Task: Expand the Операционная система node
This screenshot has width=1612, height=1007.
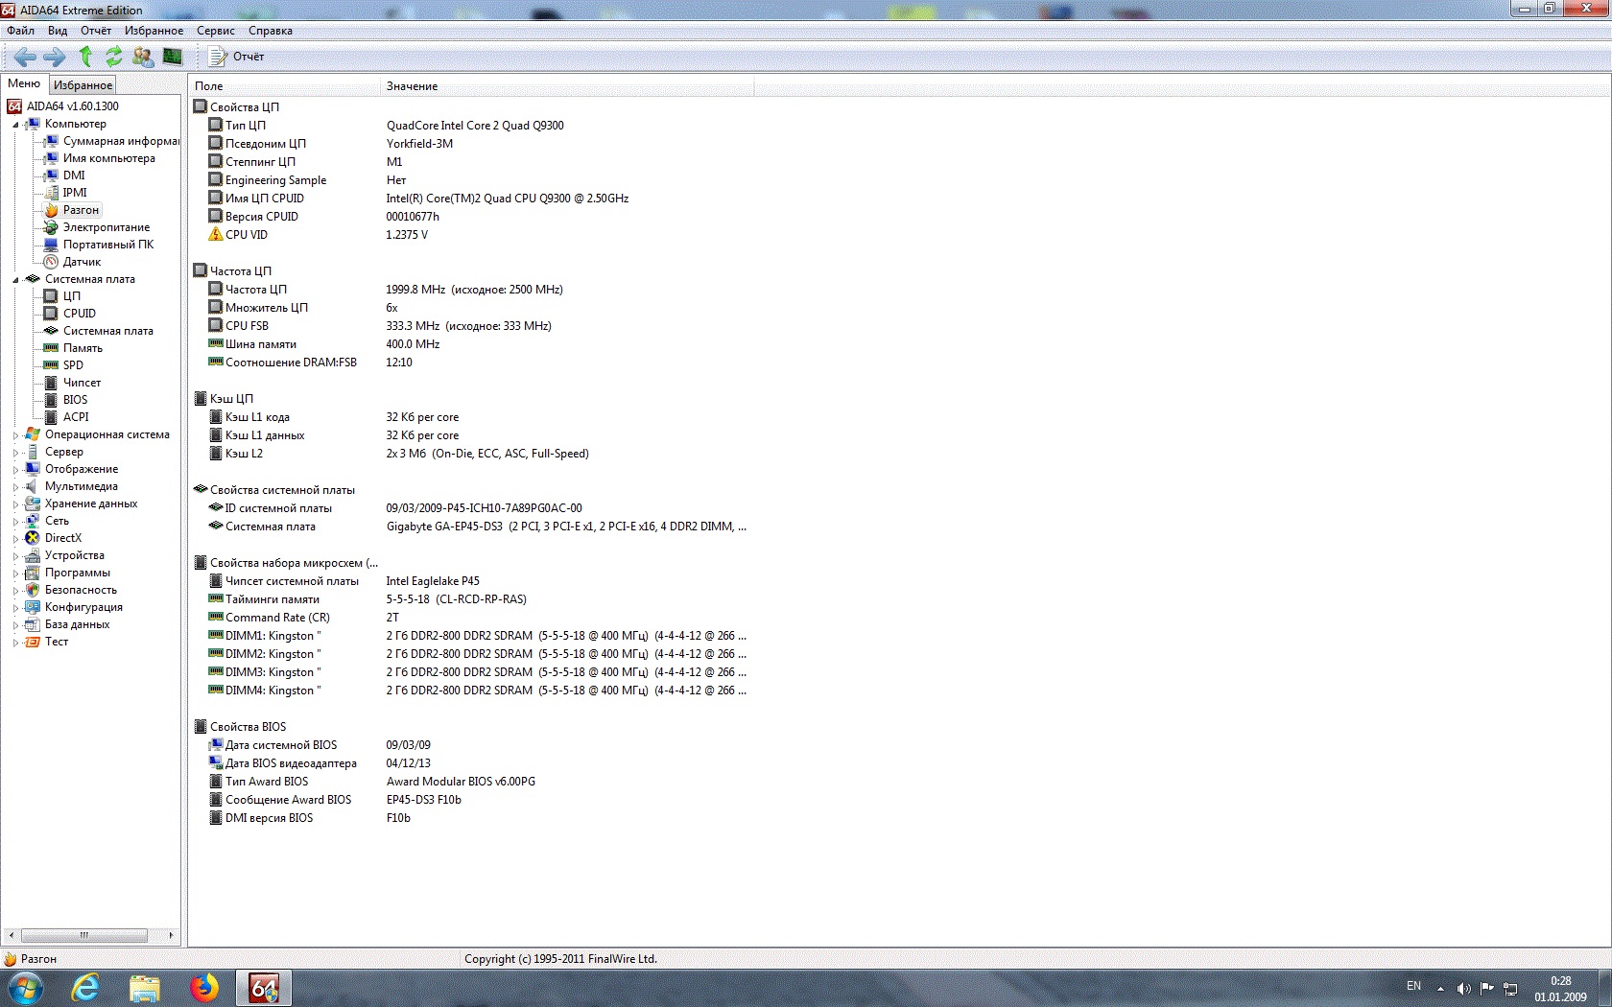Action: pyautogui.click(x=15, y=435)
